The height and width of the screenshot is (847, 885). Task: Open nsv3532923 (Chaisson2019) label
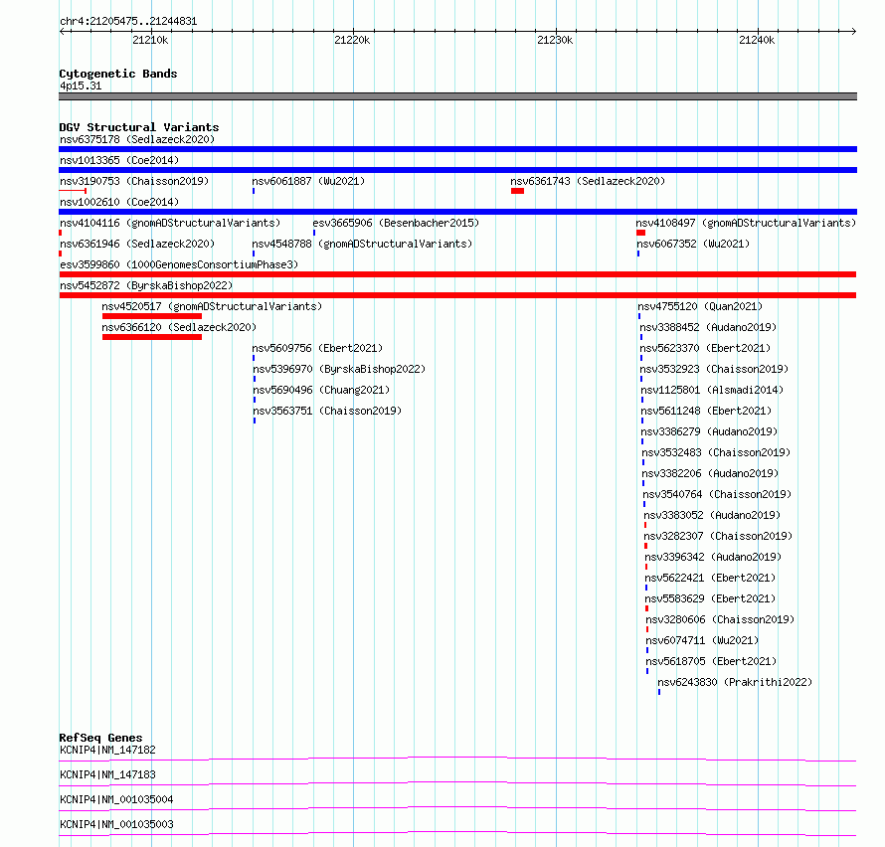[x=714, y=369]
